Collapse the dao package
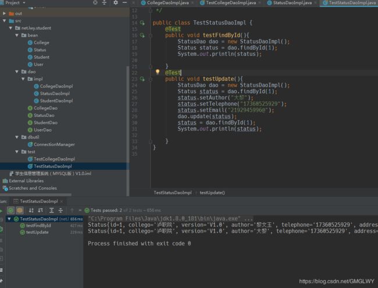This screenshot has height=288, width=378. coord(17,72)
